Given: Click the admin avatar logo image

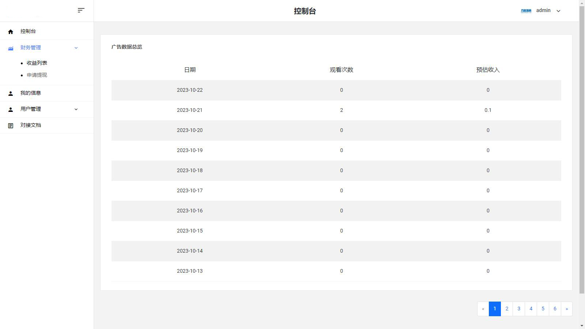Looking at the screenshot, I should pos(526,11).
